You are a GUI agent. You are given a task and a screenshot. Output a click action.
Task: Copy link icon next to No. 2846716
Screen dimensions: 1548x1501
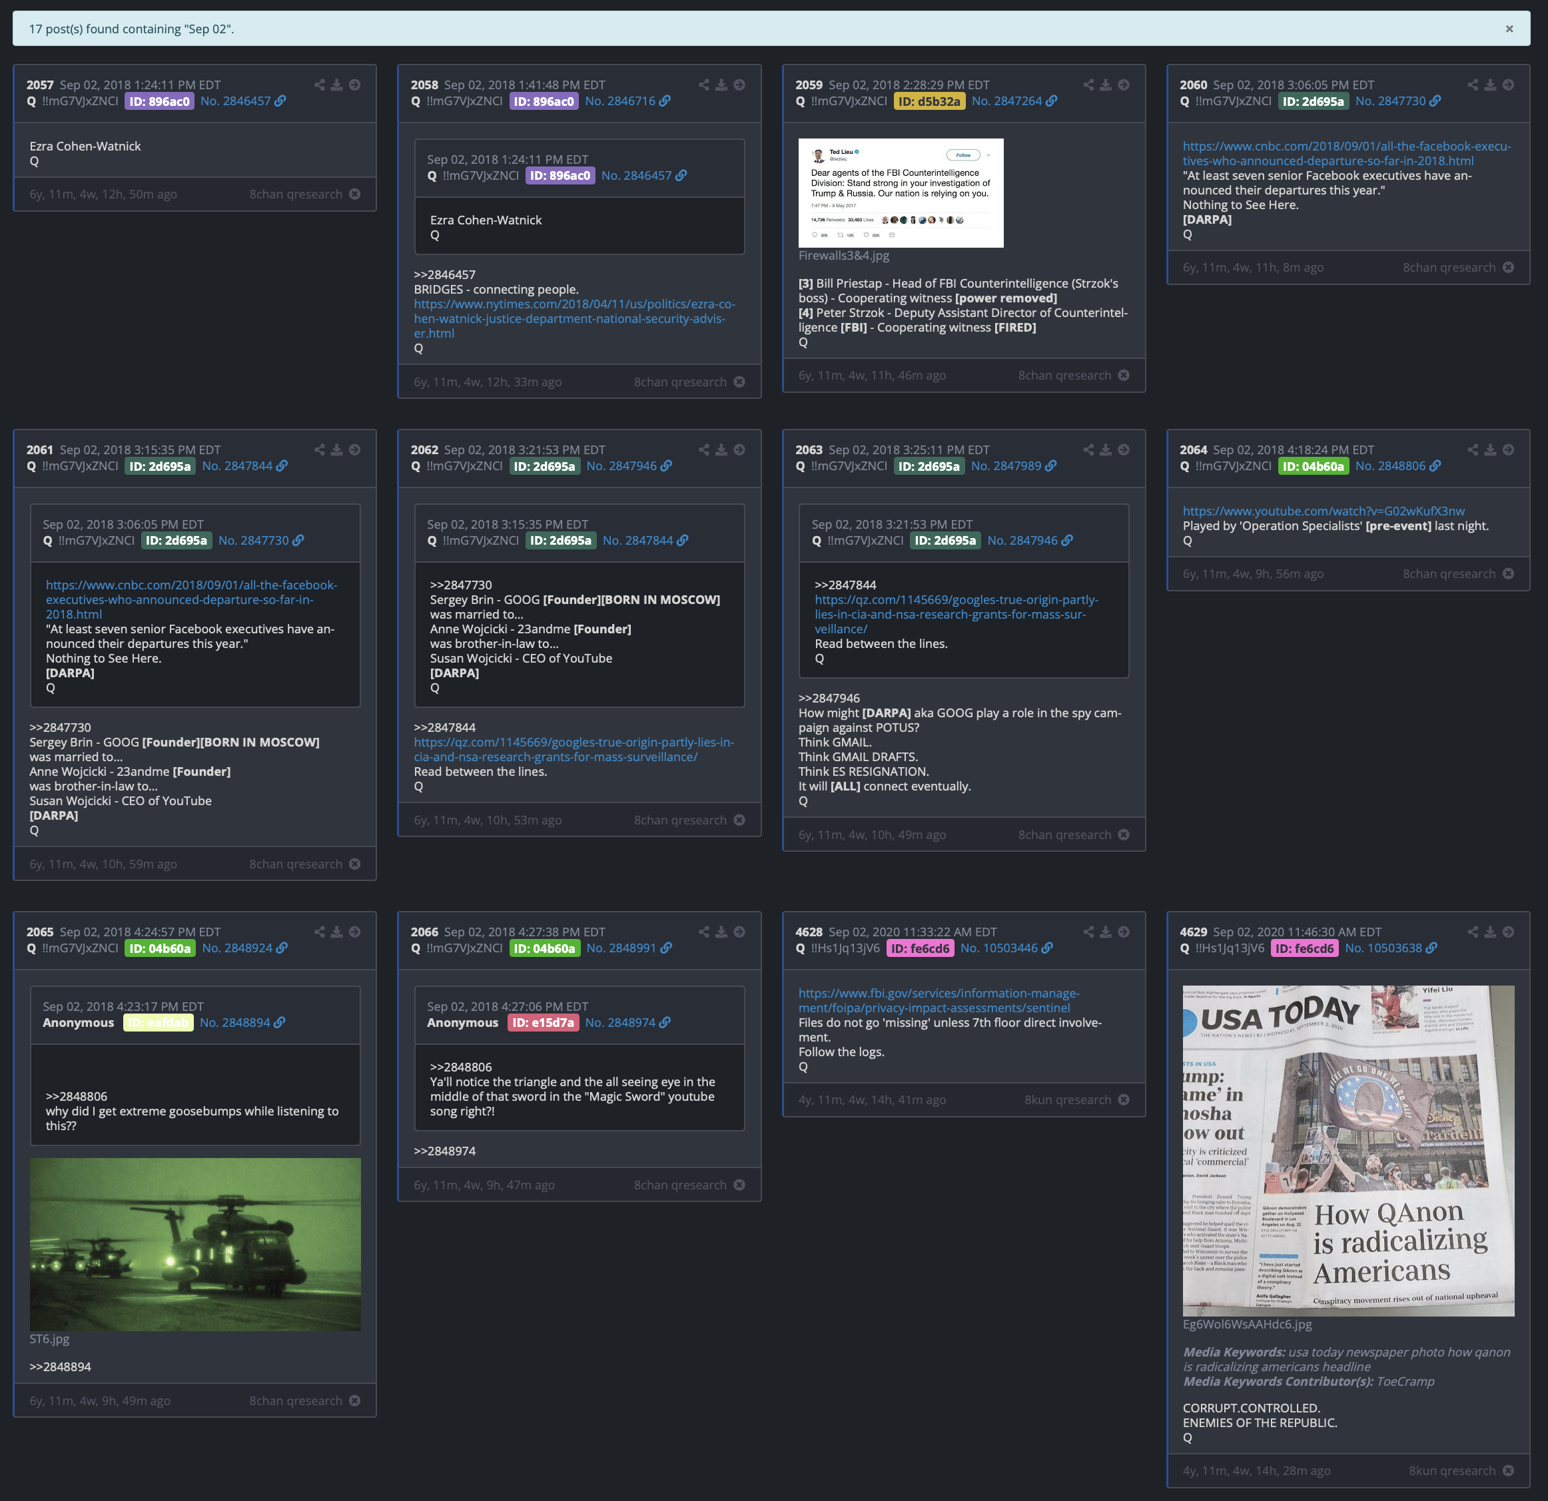pos(665,101)
